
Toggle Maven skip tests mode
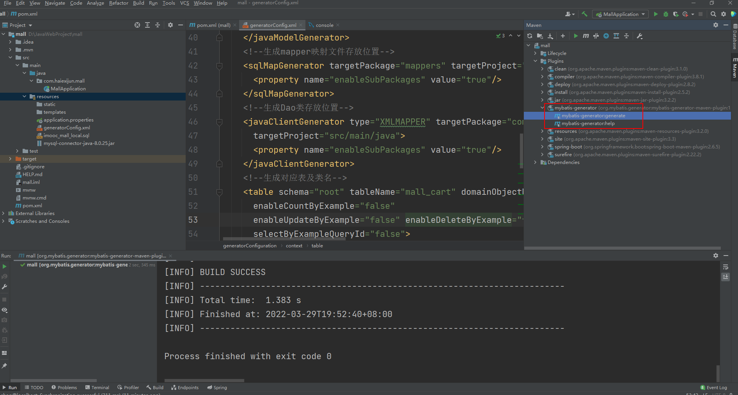click(606, 36)
